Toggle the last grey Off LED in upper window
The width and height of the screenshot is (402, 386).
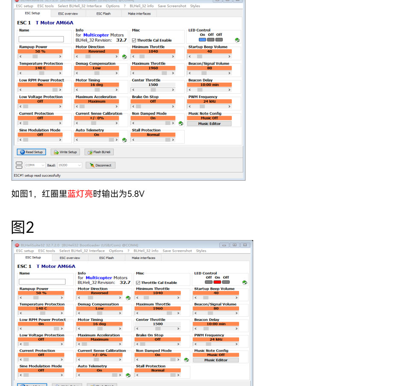(219, 40)
